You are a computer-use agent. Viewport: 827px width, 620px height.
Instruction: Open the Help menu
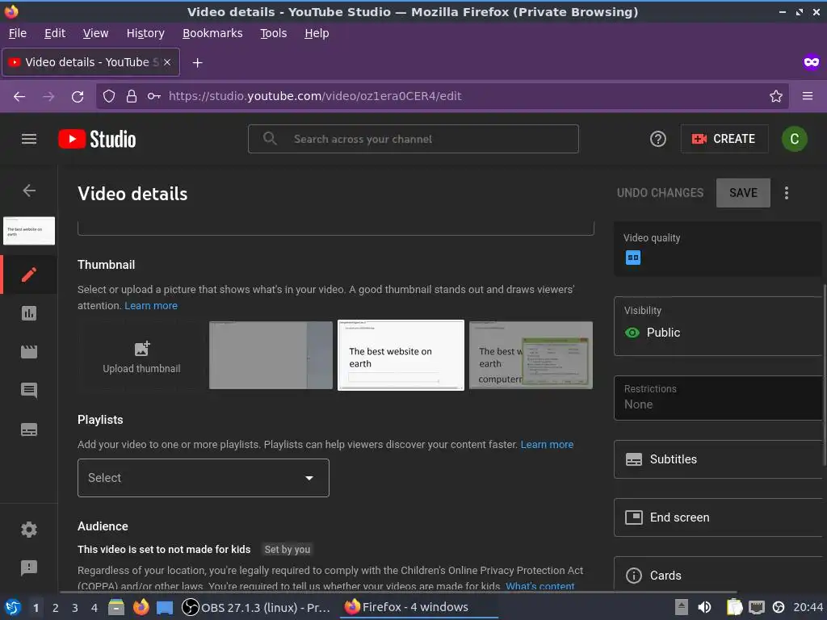pyautogui.click(x=317, y=33)
